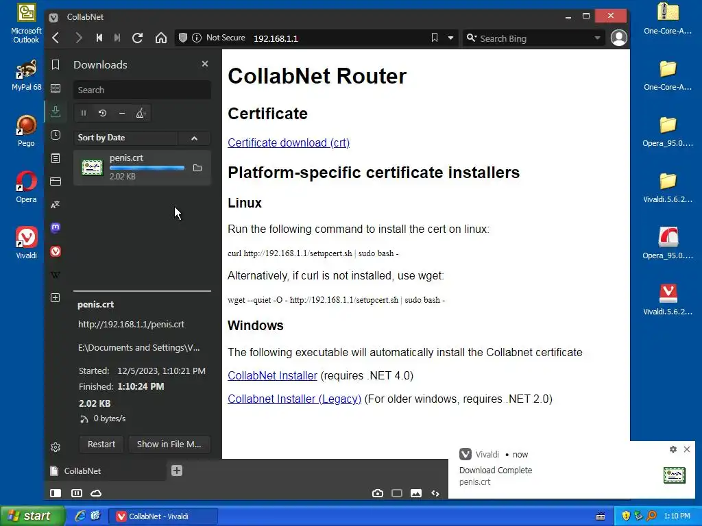Image resolution: width=702 pixels, height=526 pixels.
Task: Close the Downloads panel
Action: pyautogui.click(x=204, y=64)
